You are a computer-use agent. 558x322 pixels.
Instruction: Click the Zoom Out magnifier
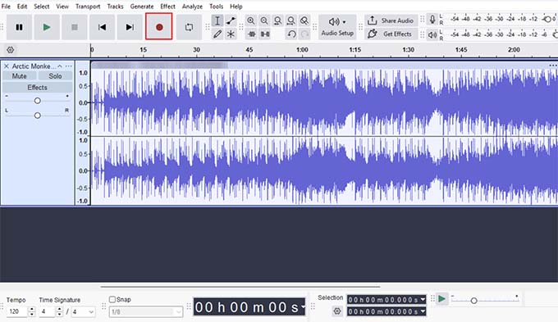pos(264,20)
